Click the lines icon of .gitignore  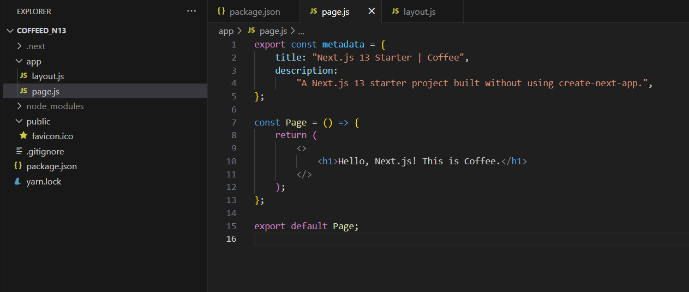[19, 151]
